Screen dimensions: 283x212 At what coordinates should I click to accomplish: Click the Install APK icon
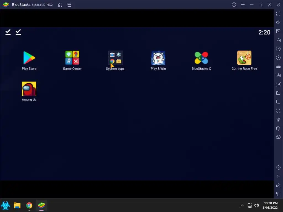278,75
